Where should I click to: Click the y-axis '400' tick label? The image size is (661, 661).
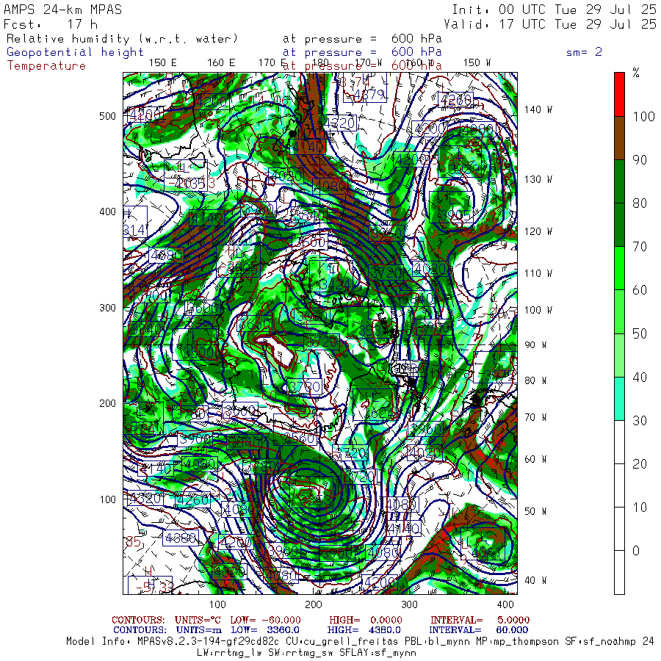tap(107, 212)
